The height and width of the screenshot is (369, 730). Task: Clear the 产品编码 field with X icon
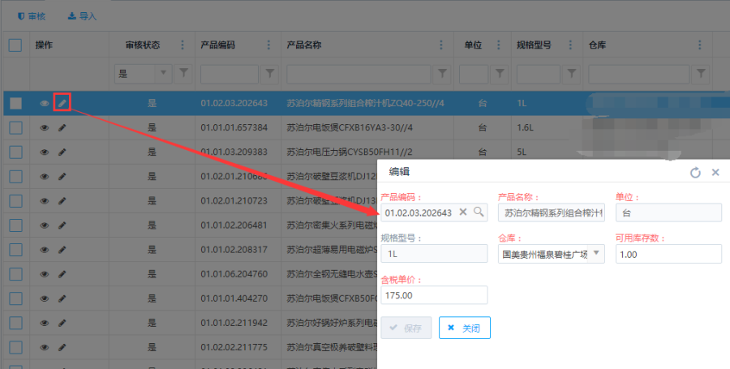pos(463,212)
